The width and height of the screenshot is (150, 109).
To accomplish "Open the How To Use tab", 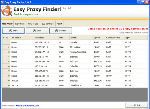I will 33,24.
